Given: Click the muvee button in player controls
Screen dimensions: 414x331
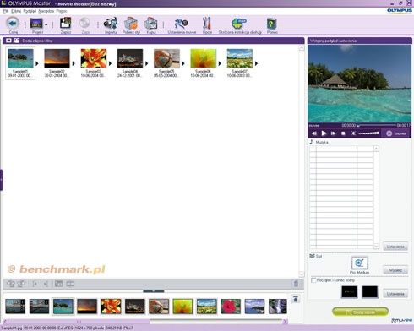Looking at the screenshot, I should tap(396, 133).
